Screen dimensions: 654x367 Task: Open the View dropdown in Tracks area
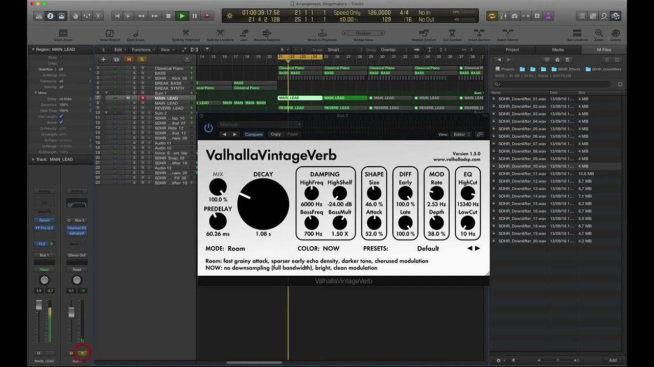(167, 50)
